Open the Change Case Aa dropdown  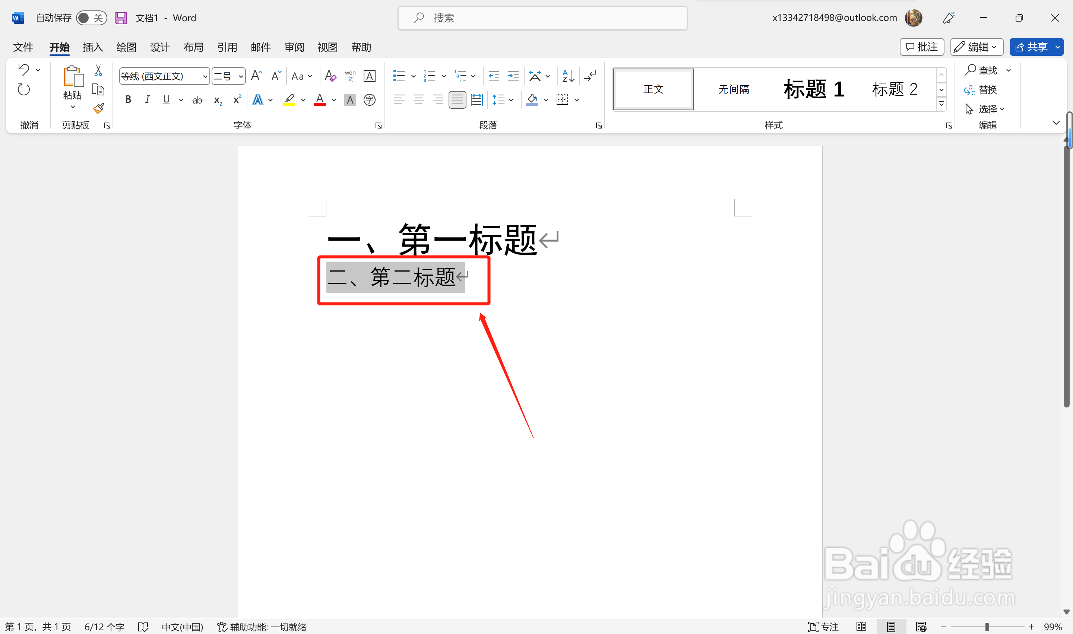tap(302, 76)
